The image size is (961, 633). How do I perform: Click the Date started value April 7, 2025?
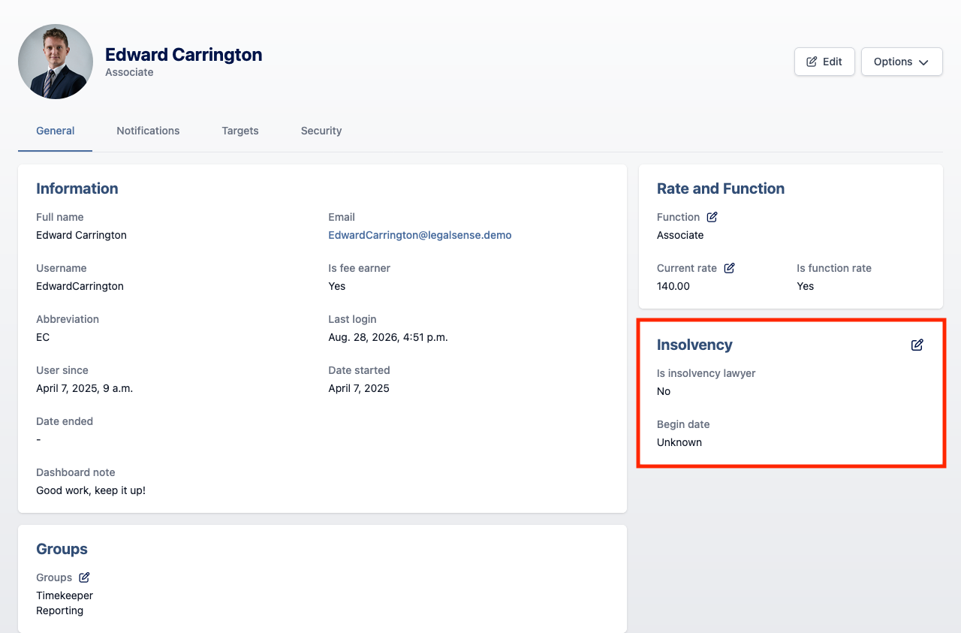coord(359,388)
